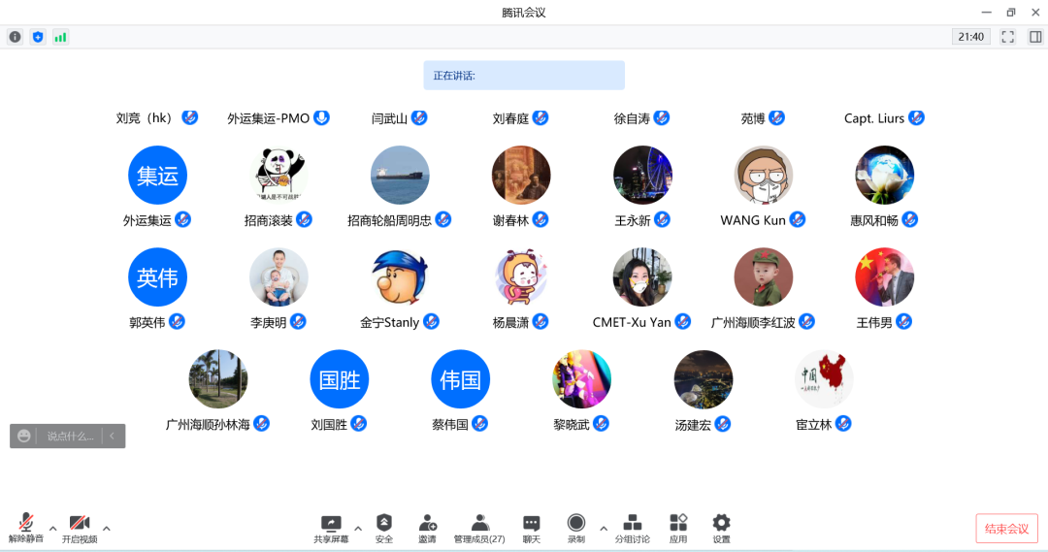Collapse the chat box with its arrow
Viewport: 1048px width, 552px height.
tap(113, 437)
